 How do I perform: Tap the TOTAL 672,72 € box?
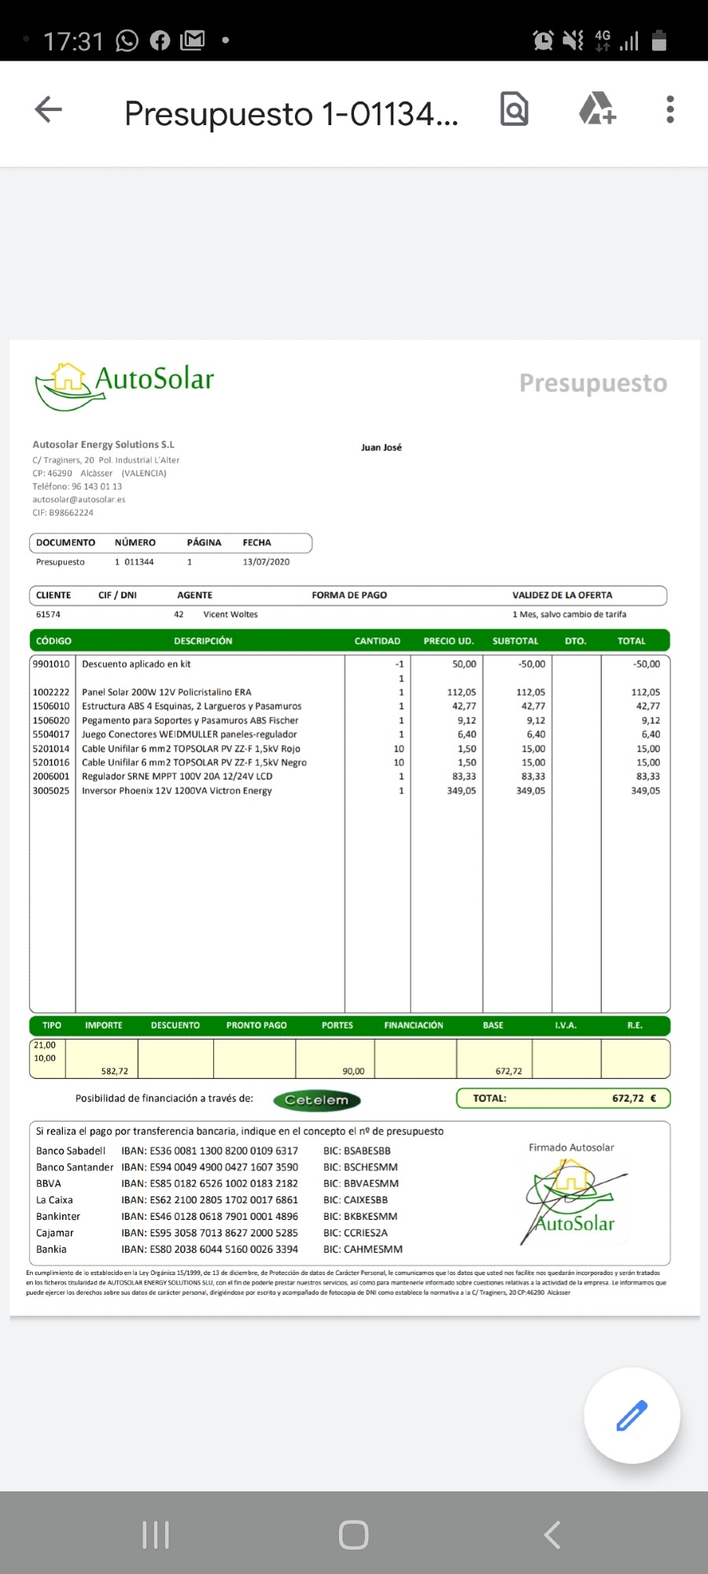563,1098
